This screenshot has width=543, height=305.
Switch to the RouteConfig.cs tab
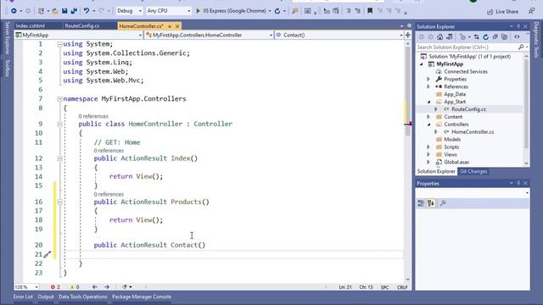82,26
